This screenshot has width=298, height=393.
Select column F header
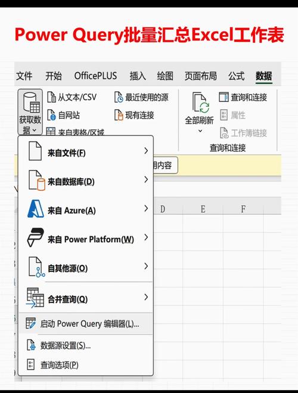(x=243, y=209)
